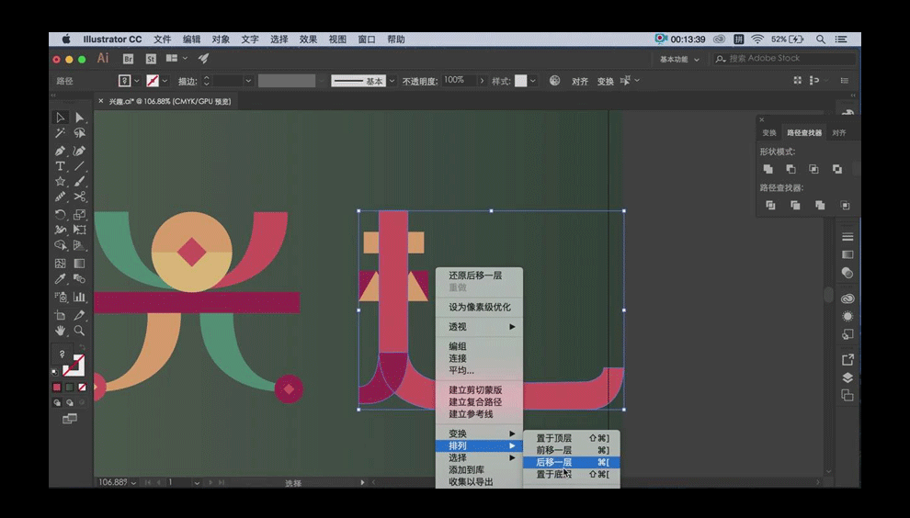Screen dimensions: 910x518
Task: Choose the Zoom magnifier tool
Action: (x=80, y=331)
